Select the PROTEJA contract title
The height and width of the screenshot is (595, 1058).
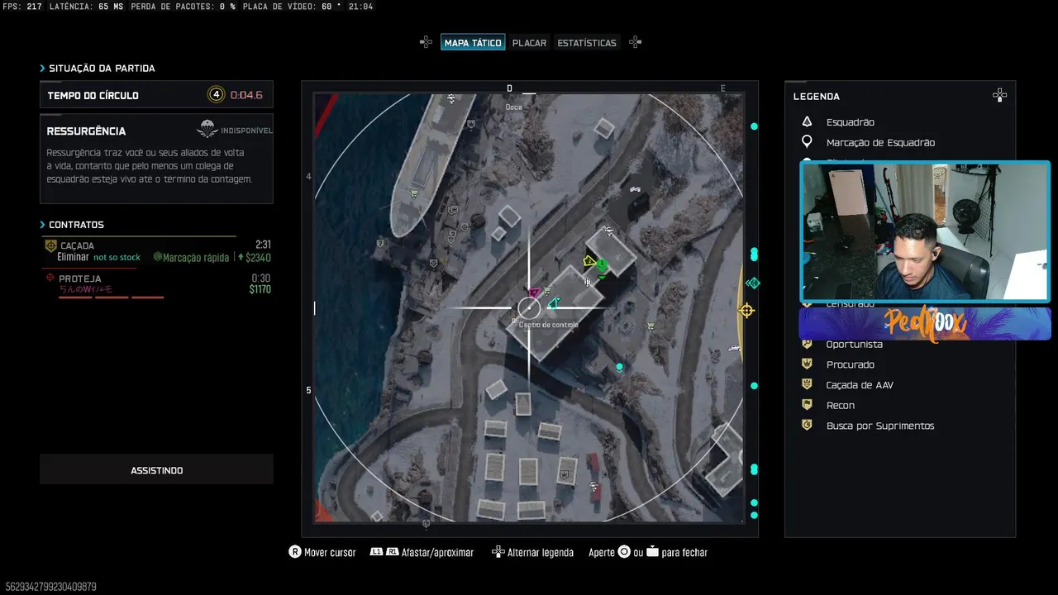(80, 279)
